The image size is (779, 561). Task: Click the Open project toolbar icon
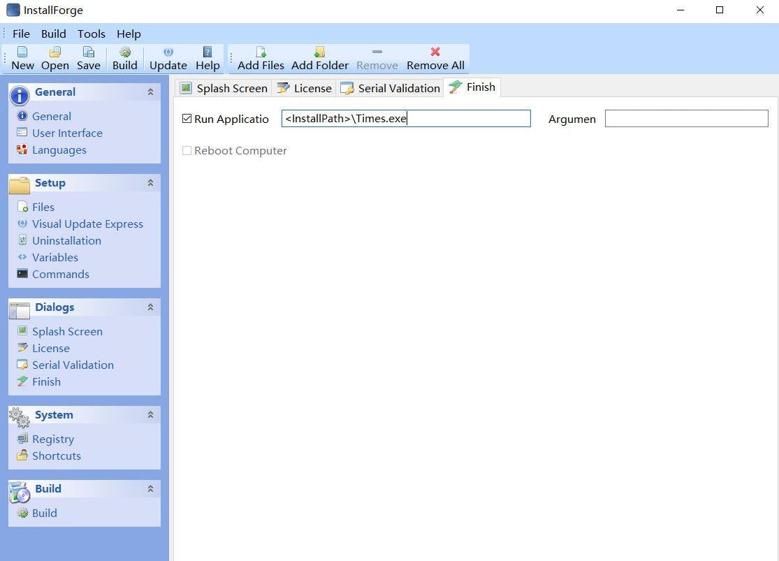[x=55, y=52]
